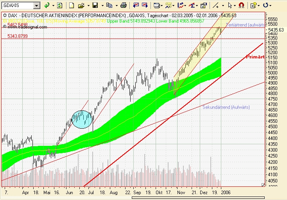The width and height of the screenshot is (287, 200).
Task: Expand dropdown arrow next to copy icon
Action: [x=117, y=6]
